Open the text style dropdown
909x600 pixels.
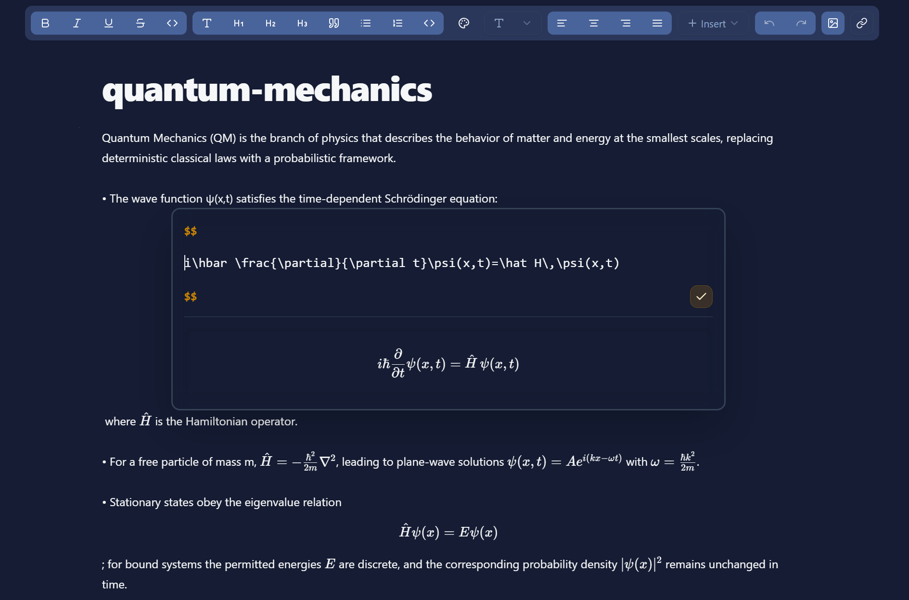[x=512, y=23]
